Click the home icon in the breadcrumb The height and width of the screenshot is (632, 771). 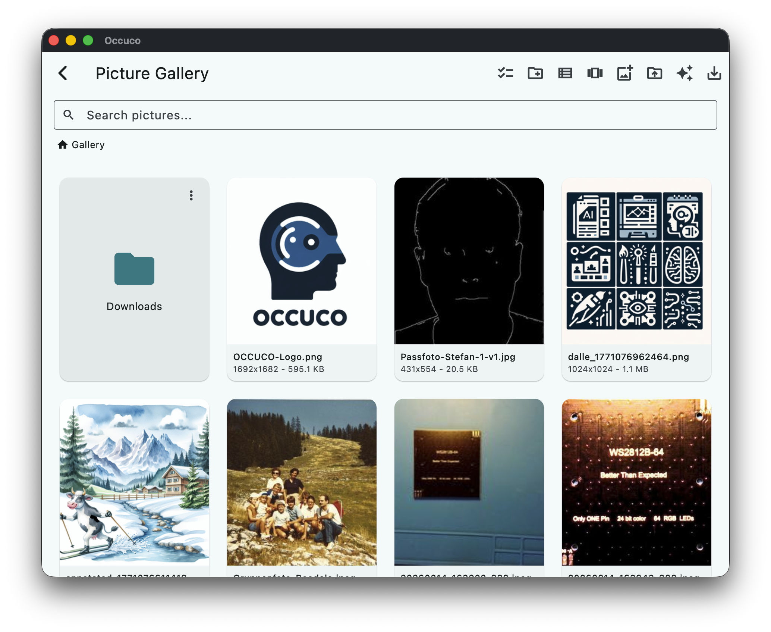(x=63, y=144)
